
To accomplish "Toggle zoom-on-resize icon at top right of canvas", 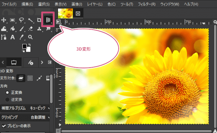I will coord(215,22).
